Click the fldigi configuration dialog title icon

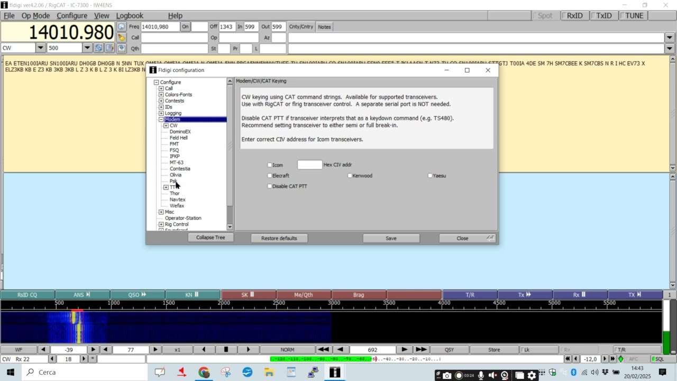point(153,70)
